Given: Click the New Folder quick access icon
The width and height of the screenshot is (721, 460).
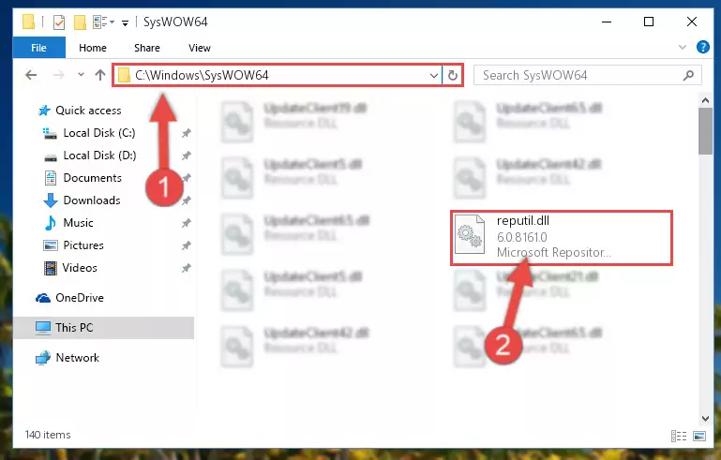Looking at the screenshot, I should click(x=80, y=22).
